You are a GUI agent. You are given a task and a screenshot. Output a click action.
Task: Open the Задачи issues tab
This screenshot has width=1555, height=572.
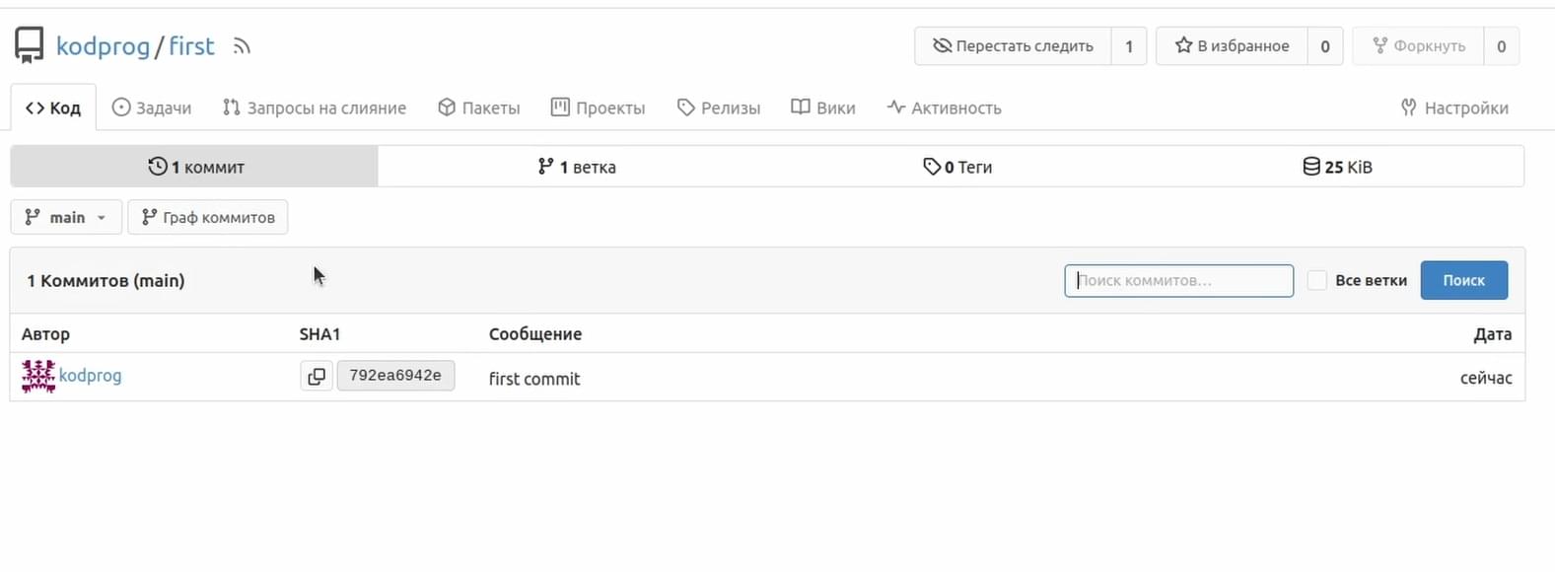152,107
